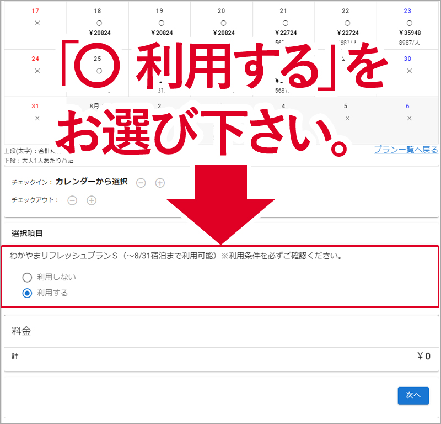Click the unavailable X on date 31
The width and height of the screenshot is (441, 424).
[37, 118]
